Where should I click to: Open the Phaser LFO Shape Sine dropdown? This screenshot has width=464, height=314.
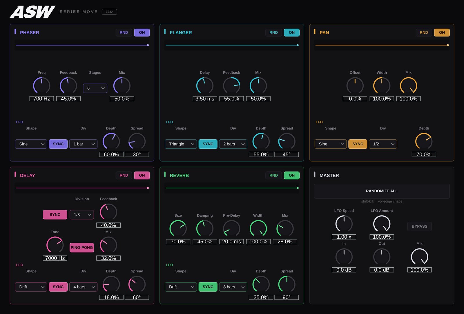[x=31, y=144]
